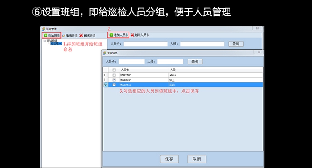The image size is (312, 168).
Task: Collapse the 巡检班组 root tree node
Action: pyautogui.click(x=44, y=41)
